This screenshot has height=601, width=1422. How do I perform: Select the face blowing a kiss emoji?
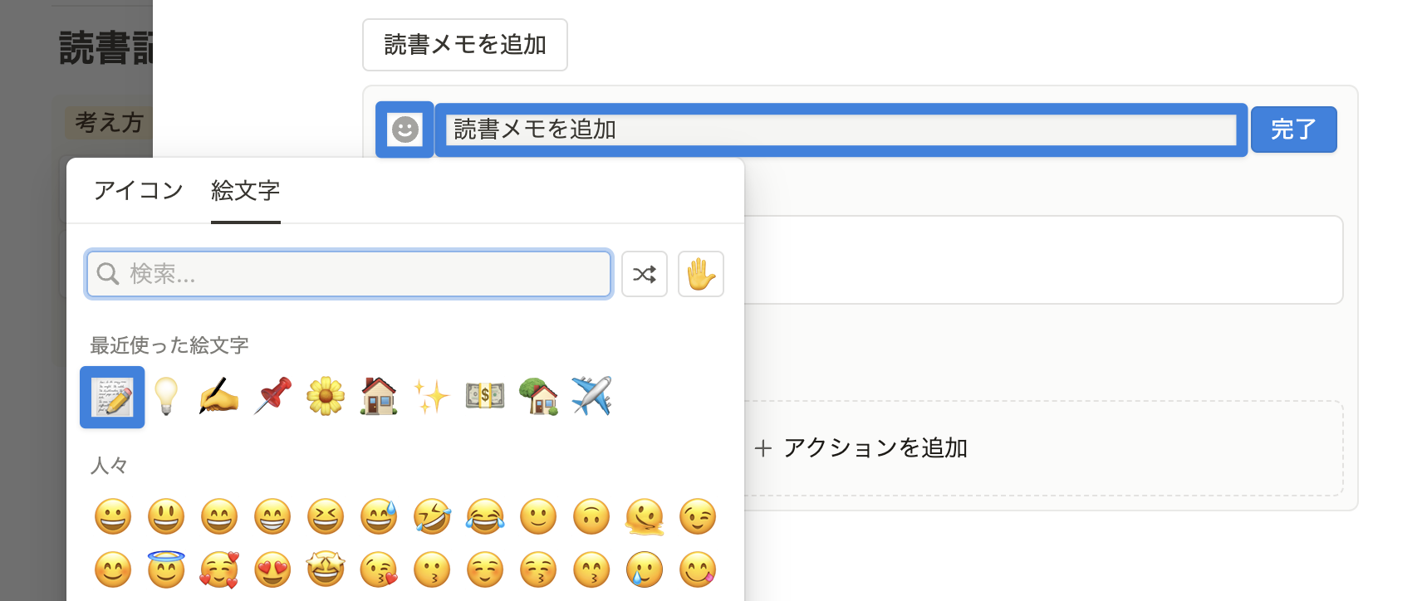[x=379, y=569]
